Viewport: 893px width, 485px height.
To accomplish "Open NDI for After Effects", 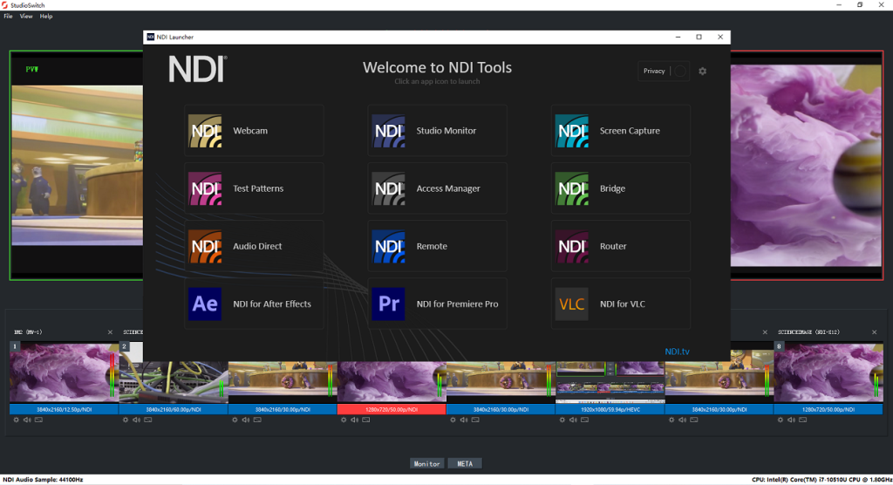I will point(254,304).
